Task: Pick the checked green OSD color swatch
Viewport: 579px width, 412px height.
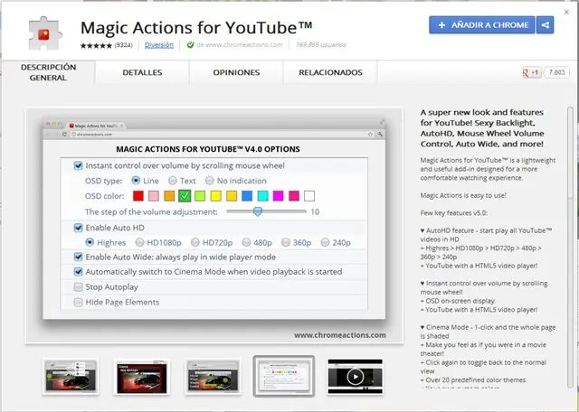Action: pos(185,196)
